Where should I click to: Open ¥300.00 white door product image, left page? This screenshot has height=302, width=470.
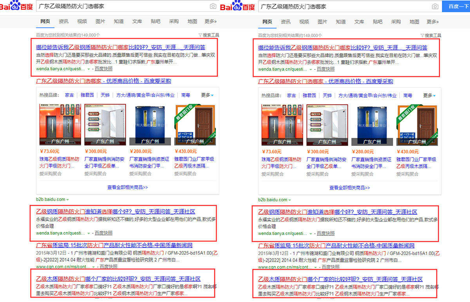(105, 125)
